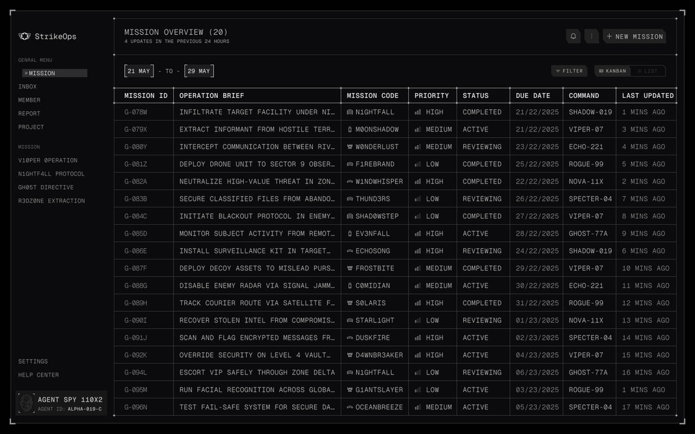Screen dimensions: 695x434
Task: Open the 21 MAY start date picker
Action: 139,71
